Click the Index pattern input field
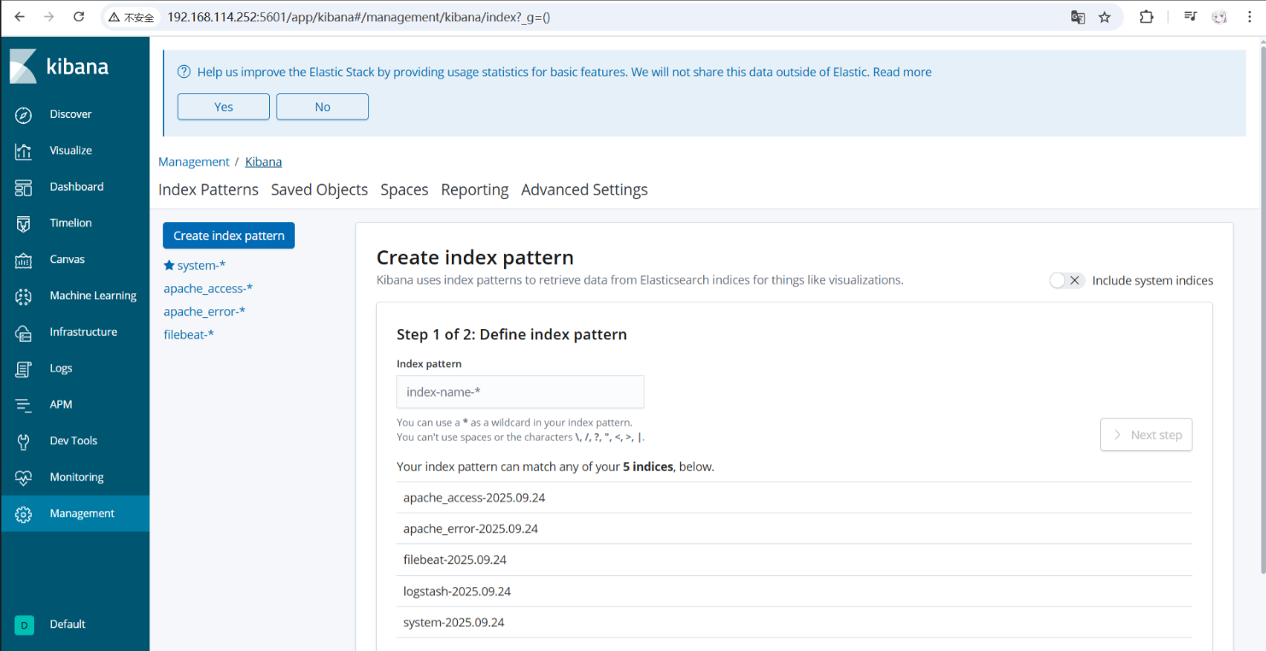The image size is (1266, 651). pos(520,392)
